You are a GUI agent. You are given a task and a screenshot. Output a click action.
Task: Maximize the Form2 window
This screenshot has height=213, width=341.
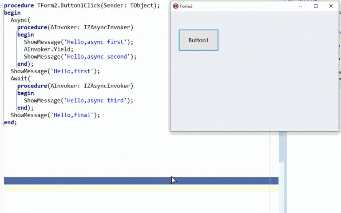(316, 6)
